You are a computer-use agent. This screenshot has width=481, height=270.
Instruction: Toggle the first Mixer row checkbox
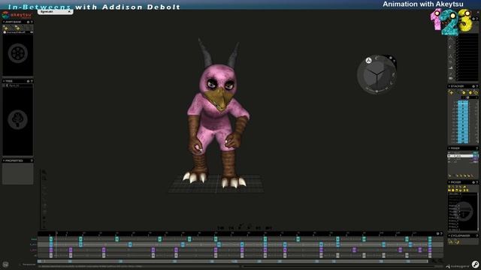449,153
